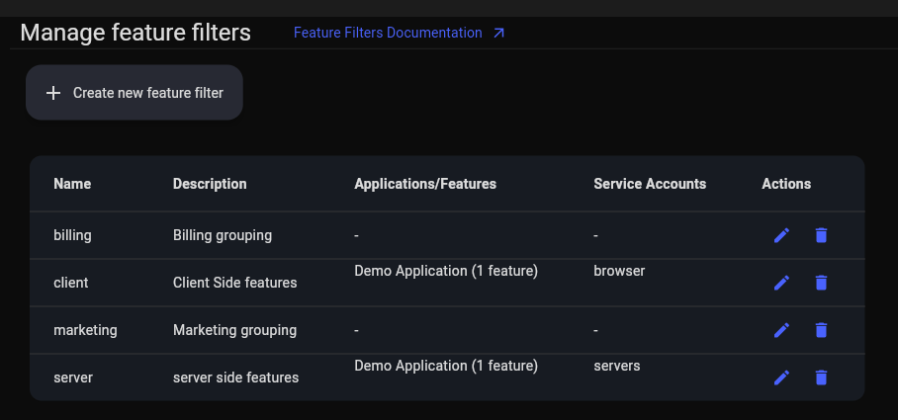This screenshot has height=420, width=898.
Task: Select the Actions column header
Action: 786,184
